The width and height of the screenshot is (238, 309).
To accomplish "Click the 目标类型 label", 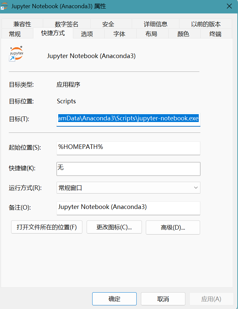I will (21, 85).
